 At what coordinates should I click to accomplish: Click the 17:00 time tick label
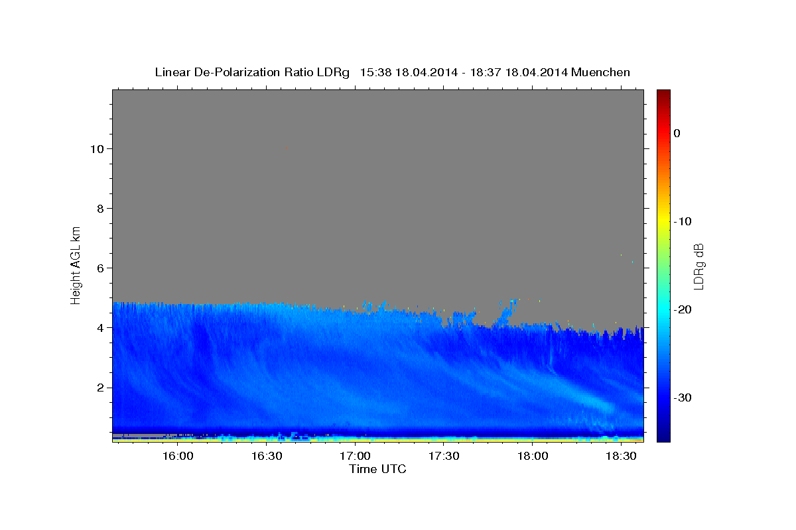355,456
